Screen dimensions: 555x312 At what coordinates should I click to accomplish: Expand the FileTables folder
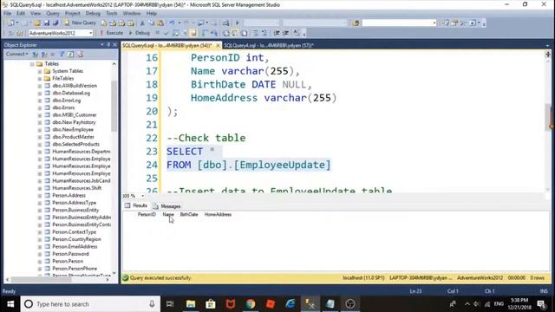click(x=40, y=79)
